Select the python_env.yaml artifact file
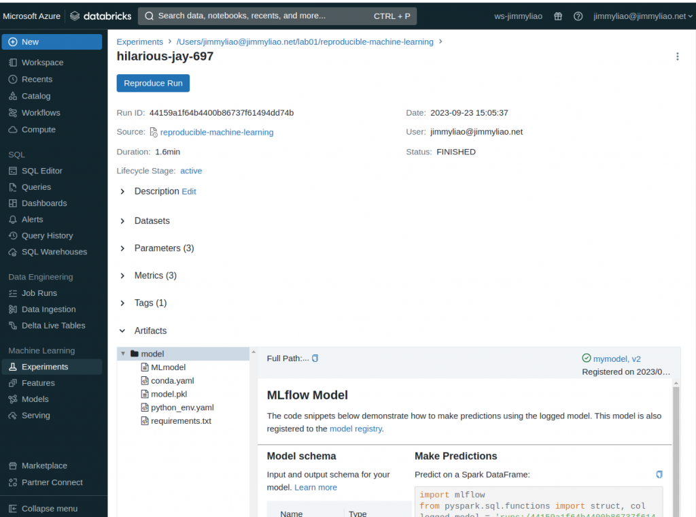The width and height of the screenshot is (696, 517). (x=182, y=407)
